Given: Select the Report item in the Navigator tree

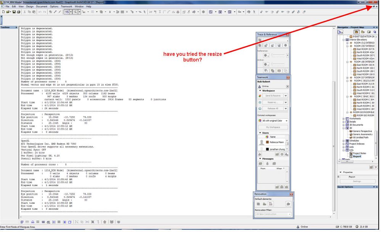Looking at the screenshot, I should (x=357, y=157).
